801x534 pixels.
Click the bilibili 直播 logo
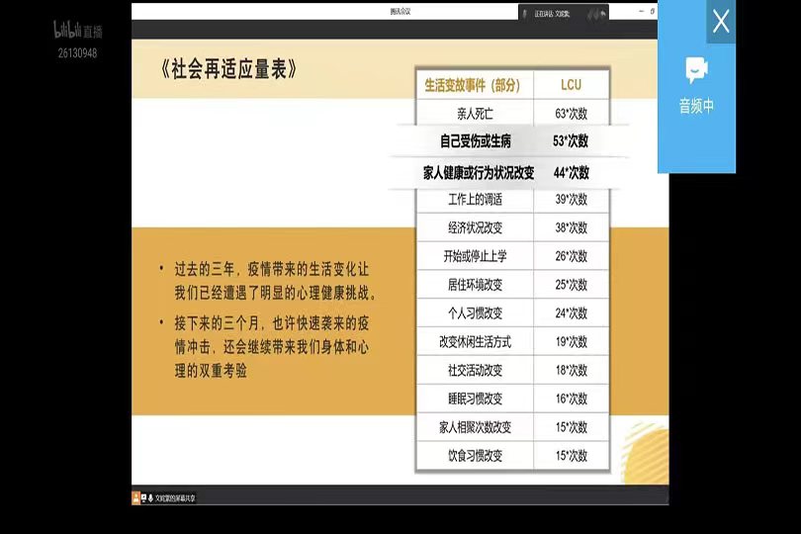pos(77,31)
